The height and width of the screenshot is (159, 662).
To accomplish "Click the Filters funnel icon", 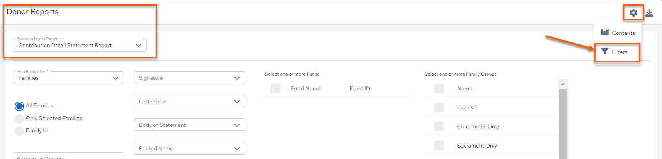I will [605, 51].
